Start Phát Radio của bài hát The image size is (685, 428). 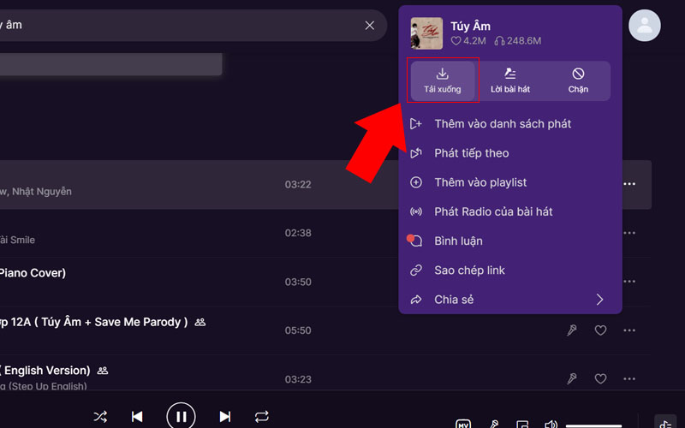click(x=510, y=211)
